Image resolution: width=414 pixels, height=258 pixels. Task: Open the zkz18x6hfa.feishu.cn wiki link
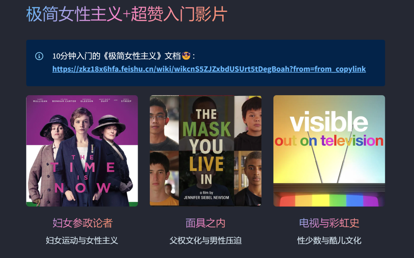[209, 69]
